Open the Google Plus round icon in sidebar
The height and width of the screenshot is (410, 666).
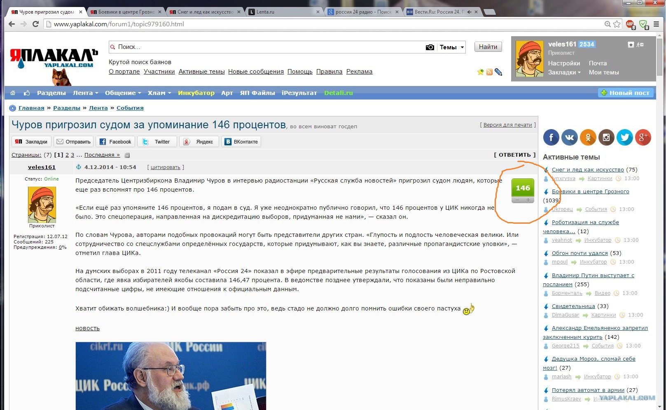(x=643, y=137)
